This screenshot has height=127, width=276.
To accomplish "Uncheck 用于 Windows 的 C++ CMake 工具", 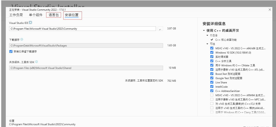I will tap(212, 65).
